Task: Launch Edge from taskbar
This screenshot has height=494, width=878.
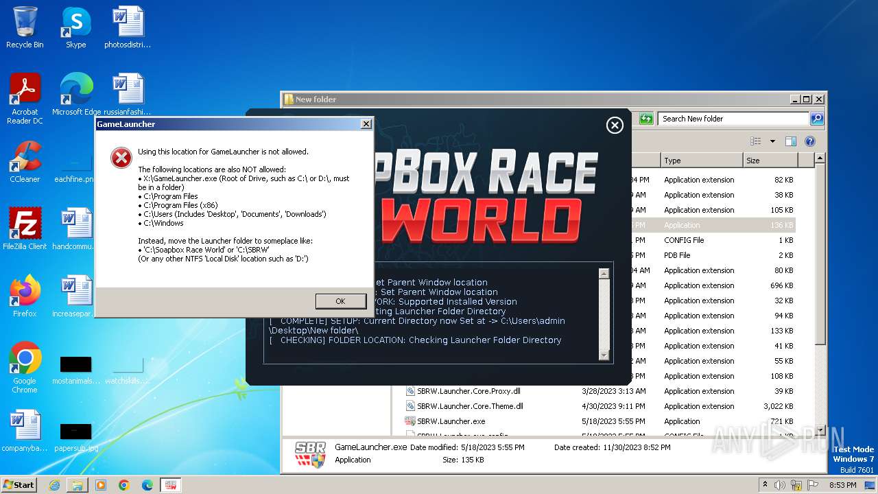Action: (147, 485)
